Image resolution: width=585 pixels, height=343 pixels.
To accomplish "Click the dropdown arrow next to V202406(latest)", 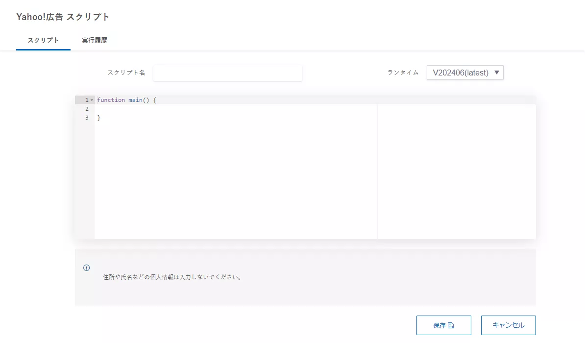I will pos(496,73).
